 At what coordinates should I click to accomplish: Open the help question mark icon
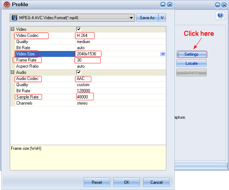[x=220, y=15]
